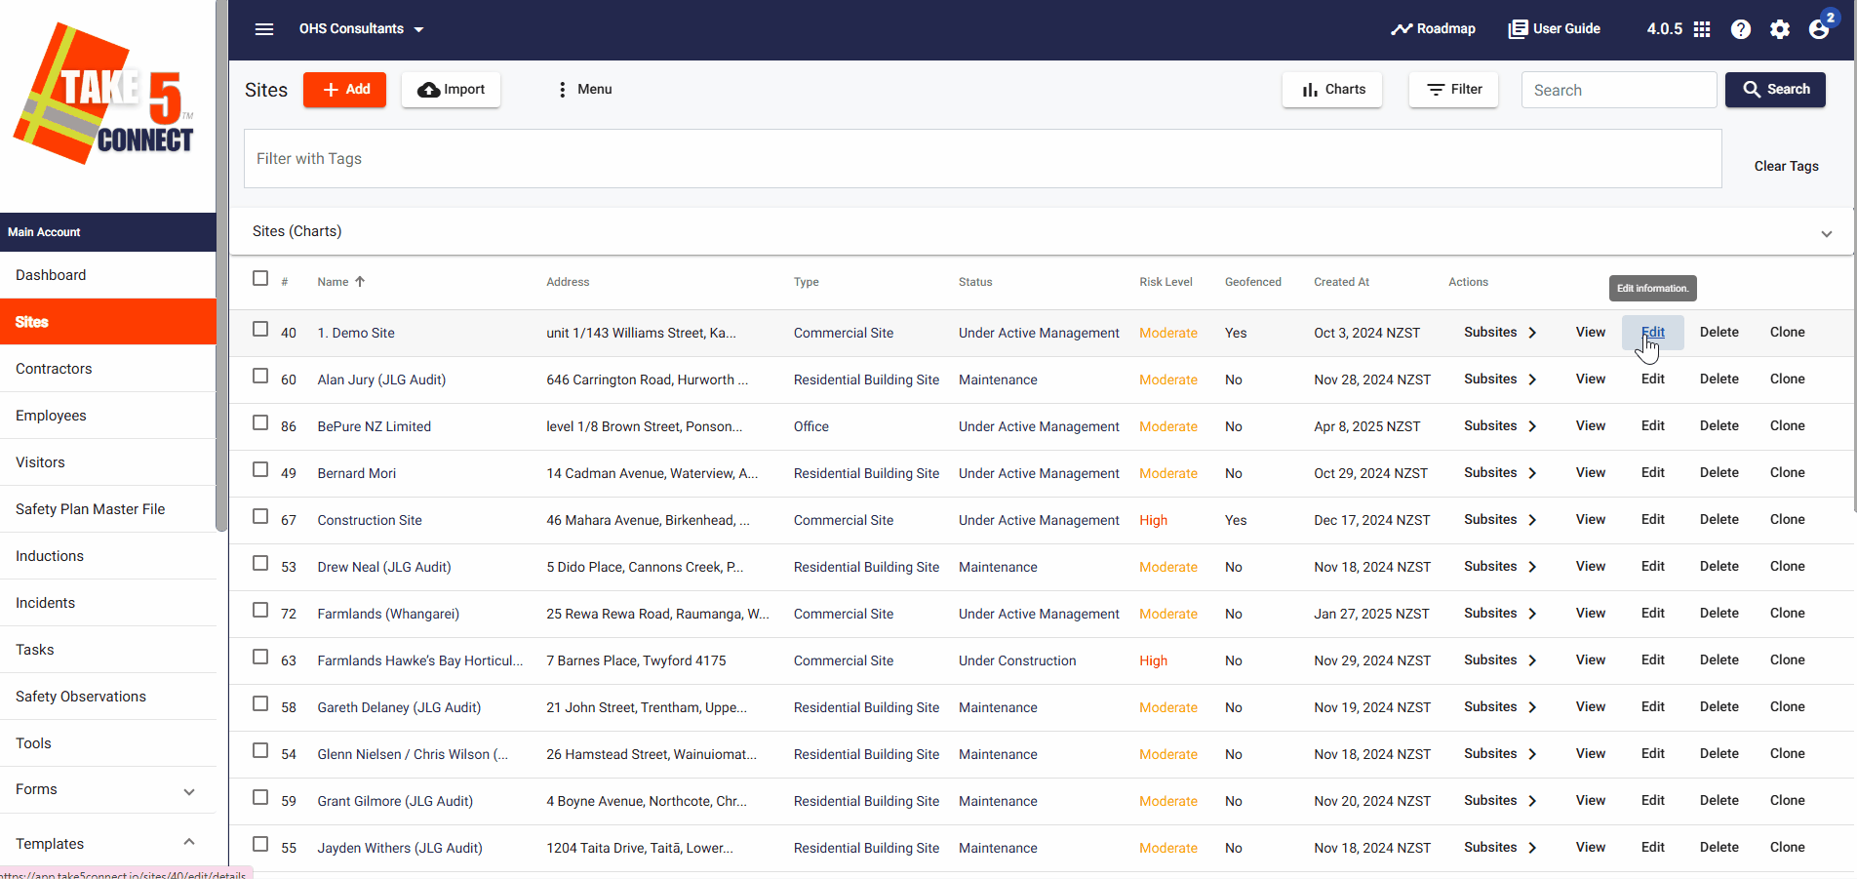Viewport: 1857px width, 879px height.
Task: Open Safety Observations sidebar item
Action: 107,697
